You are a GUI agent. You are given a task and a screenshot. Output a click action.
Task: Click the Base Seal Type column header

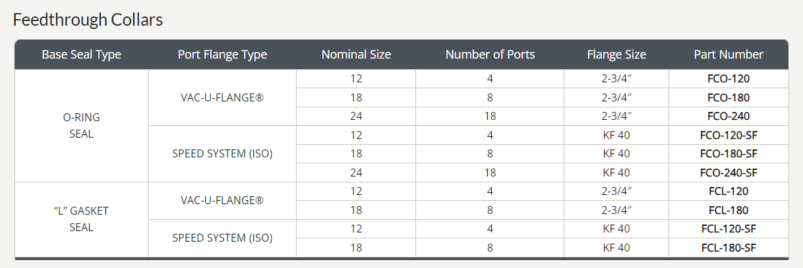[82, 55]
